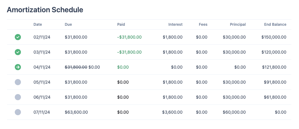Screen dimensions: 299x129
Task: Click the gray status circle for 06/11/24
Action: coord(18,97)
